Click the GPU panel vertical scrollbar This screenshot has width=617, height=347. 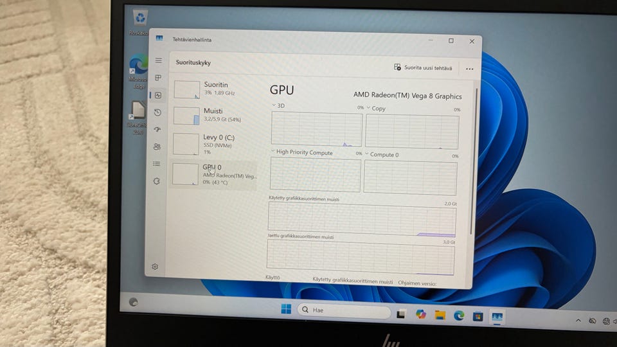[474, 161]
